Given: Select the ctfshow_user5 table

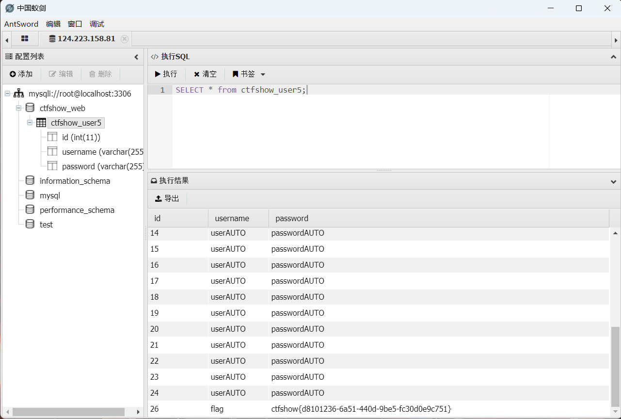Looking at the screenshot, I should [76, 123].
